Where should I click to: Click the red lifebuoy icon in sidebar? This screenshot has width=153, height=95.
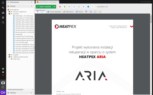pos(3,75)
